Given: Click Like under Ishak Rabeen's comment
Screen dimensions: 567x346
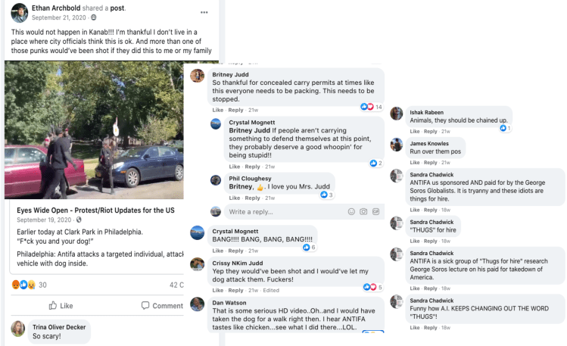Looking at the screenshot, I should [415, 131].
